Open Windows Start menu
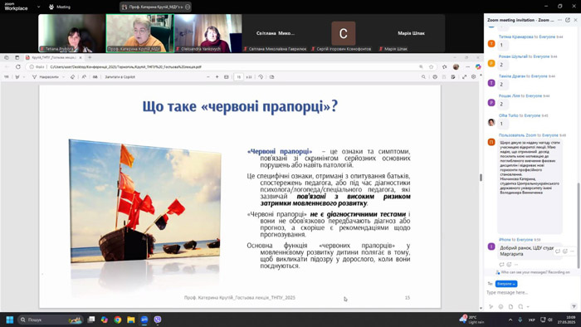Screen dimensions: 581x327 (10, 320)
